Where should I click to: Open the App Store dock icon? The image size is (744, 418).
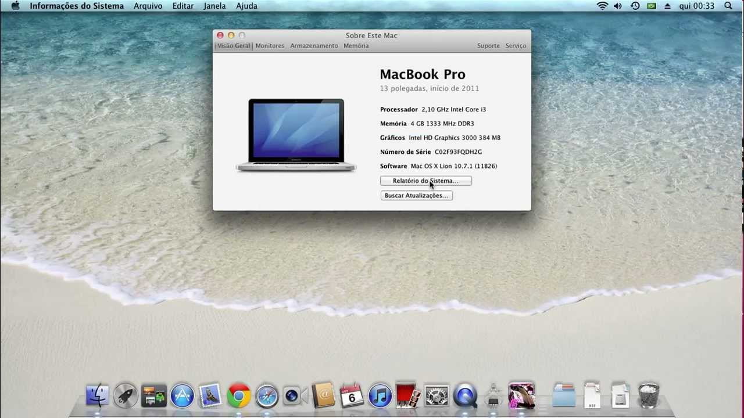182,396
